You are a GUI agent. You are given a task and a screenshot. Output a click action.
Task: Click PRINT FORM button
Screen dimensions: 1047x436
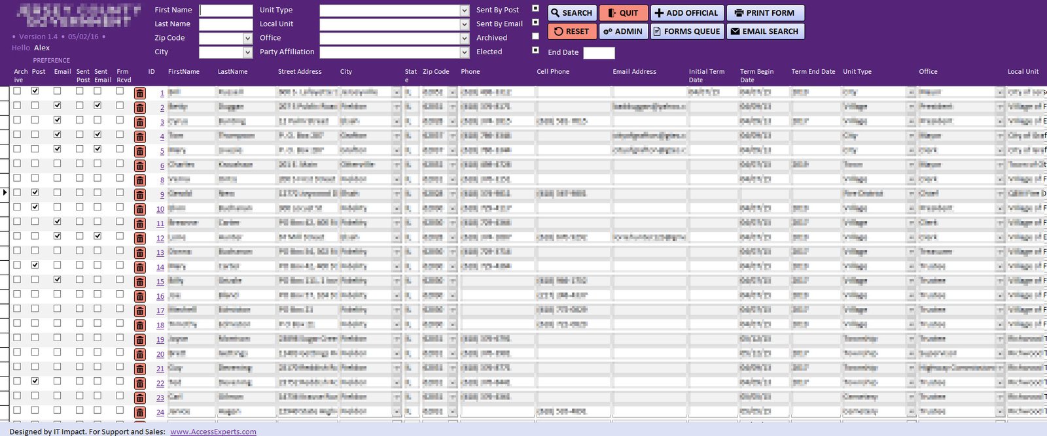coord(765,13)
